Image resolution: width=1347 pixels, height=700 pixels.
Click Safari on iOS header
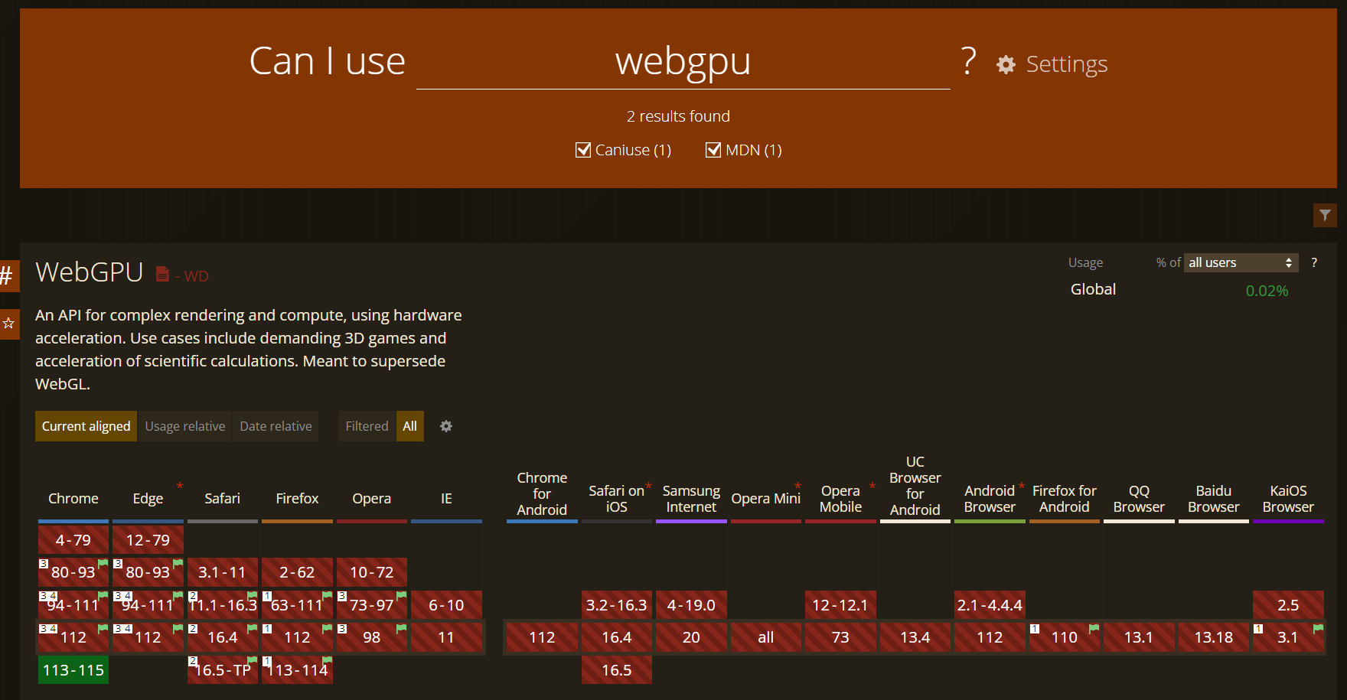point(617,499)
